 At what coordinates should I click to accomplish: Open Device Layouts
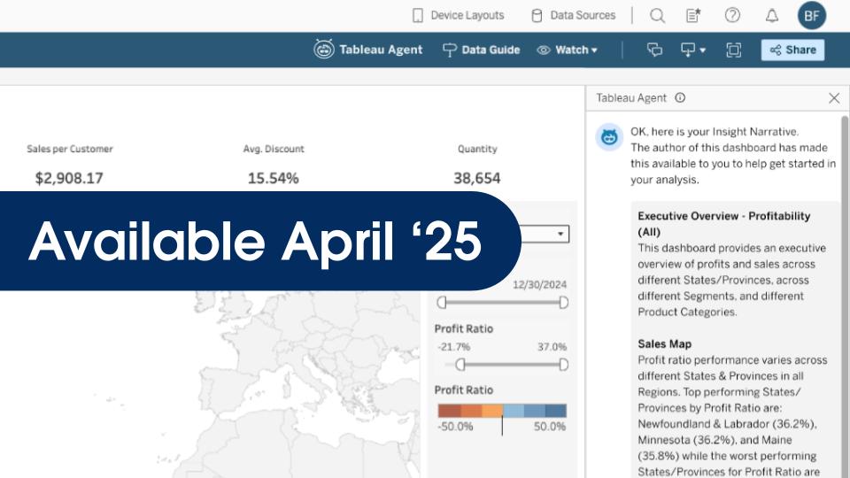(x=458, y=15)
